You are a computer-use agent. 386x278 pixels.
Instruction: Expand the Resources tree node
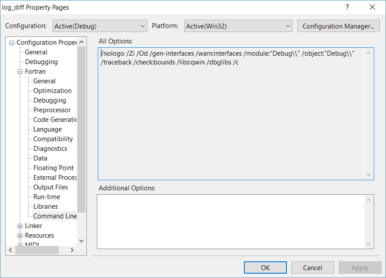click(x=20, y=235)
